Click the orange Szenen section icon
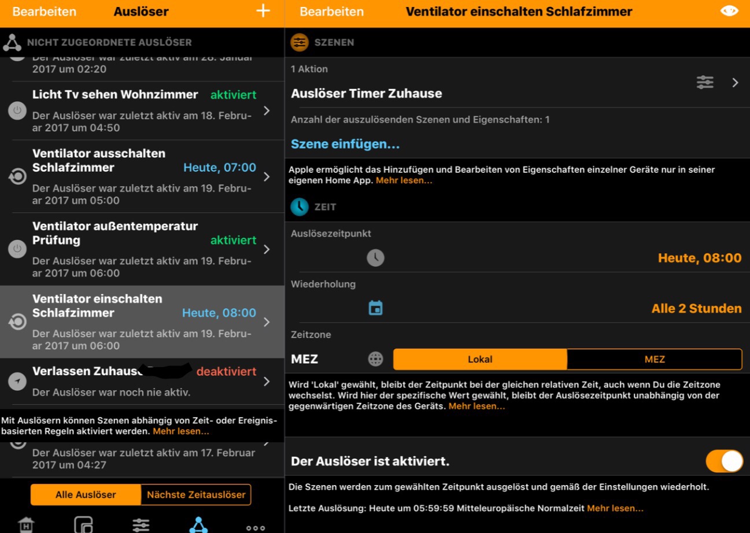750x533 pixels. tap(300, 42)
